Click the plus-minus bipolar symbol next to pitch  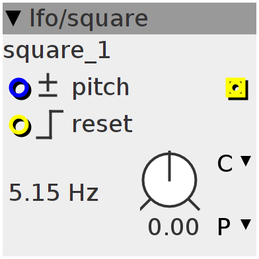tap(48, 86)
